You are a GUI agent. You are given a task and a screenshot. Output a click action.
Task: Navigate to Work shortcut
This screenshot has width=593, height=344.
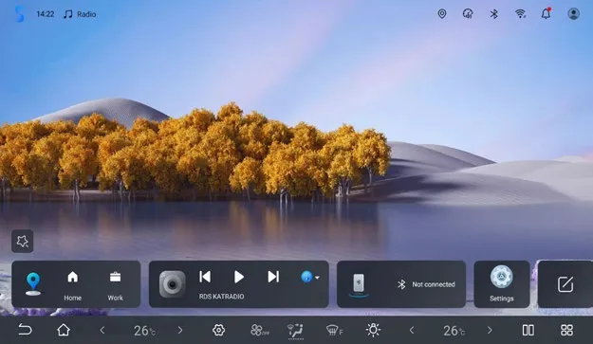pyautogui.click(x=116, y=285)
